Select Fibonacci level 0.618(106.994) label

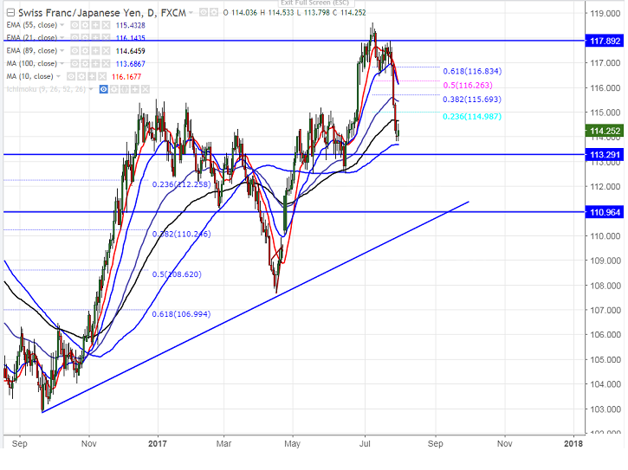click(181, 314)
